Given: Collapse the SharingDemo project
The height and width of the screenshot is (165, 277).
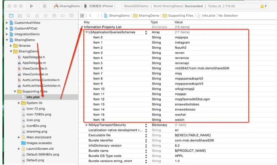Looking at the screenshot, I should (7, 40).
